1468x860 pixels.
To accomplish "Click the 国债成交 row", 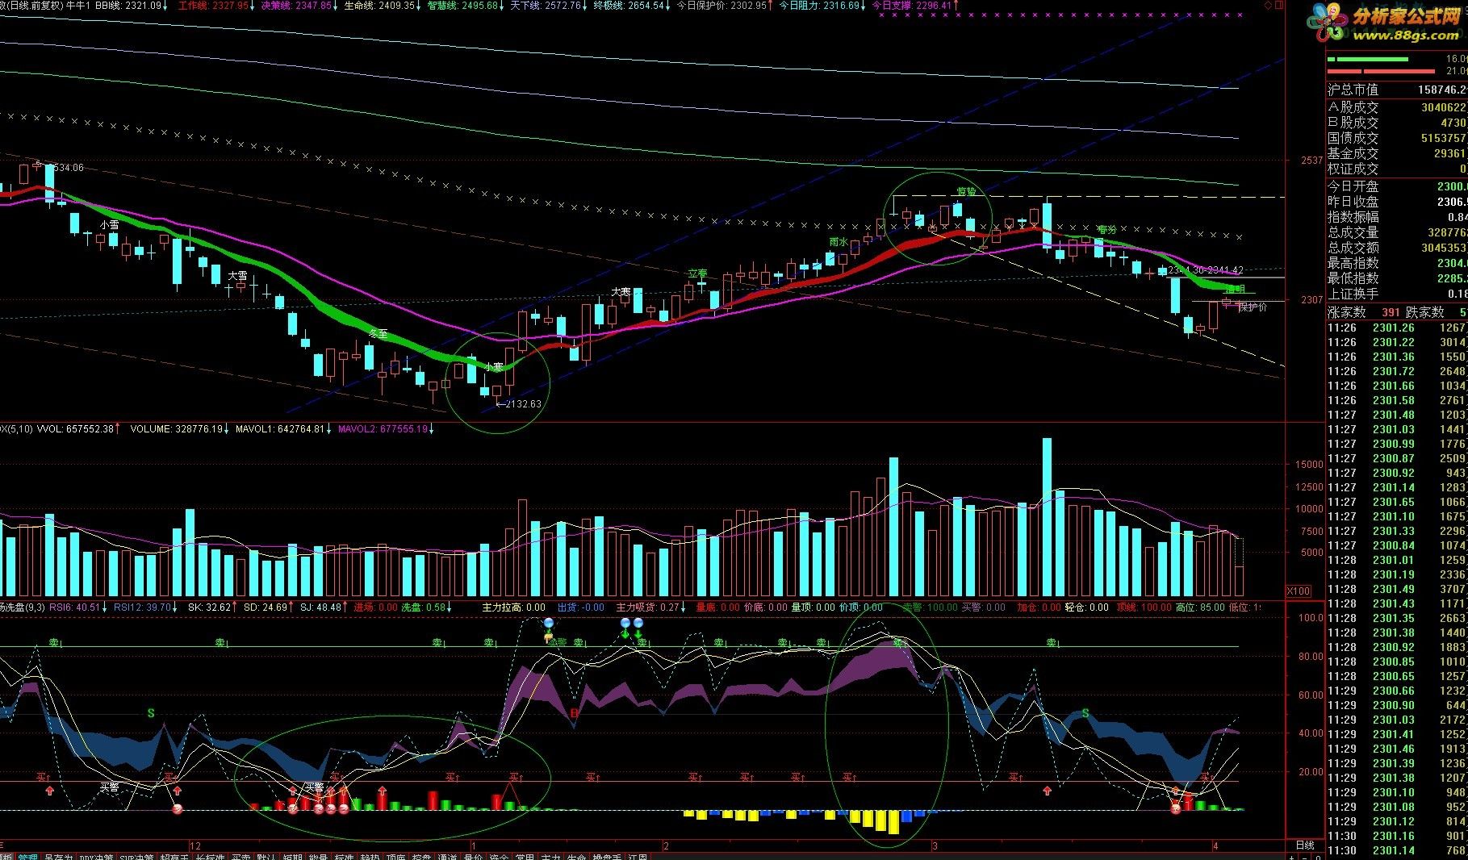I will pyautogui.click(x=1397, y=138).
